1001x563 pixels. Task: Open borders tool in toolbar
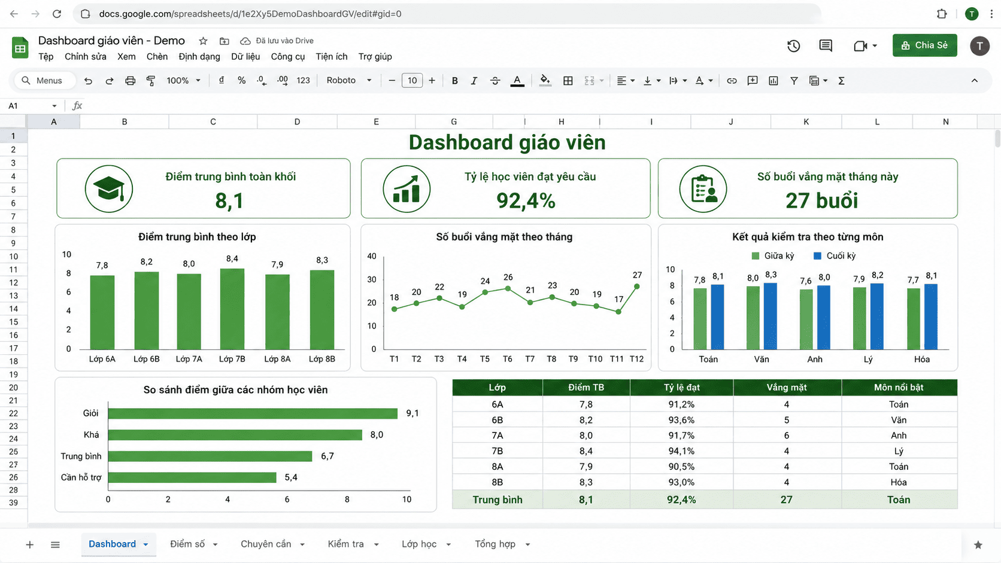pos(568,81)
